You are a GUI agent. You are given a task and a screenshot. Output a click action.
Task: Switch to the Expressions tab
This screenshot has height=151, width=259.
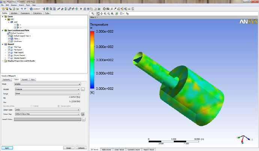coord(26,13)
